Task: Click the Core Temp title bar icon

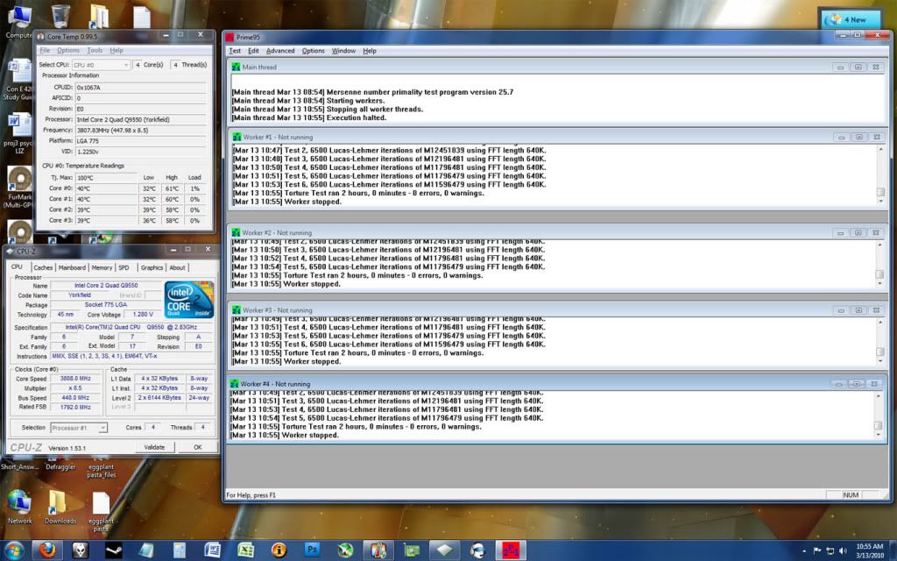Action: point(39,35)
